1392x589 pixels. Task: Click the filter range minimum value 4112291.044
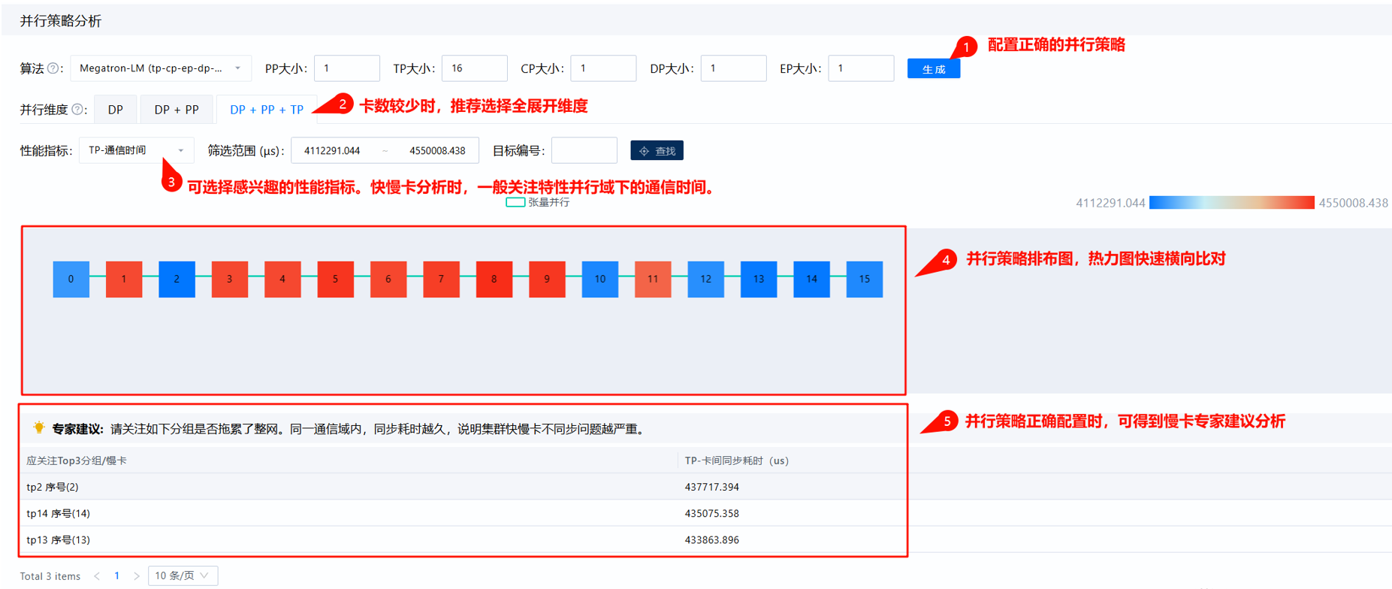[332, 151]
